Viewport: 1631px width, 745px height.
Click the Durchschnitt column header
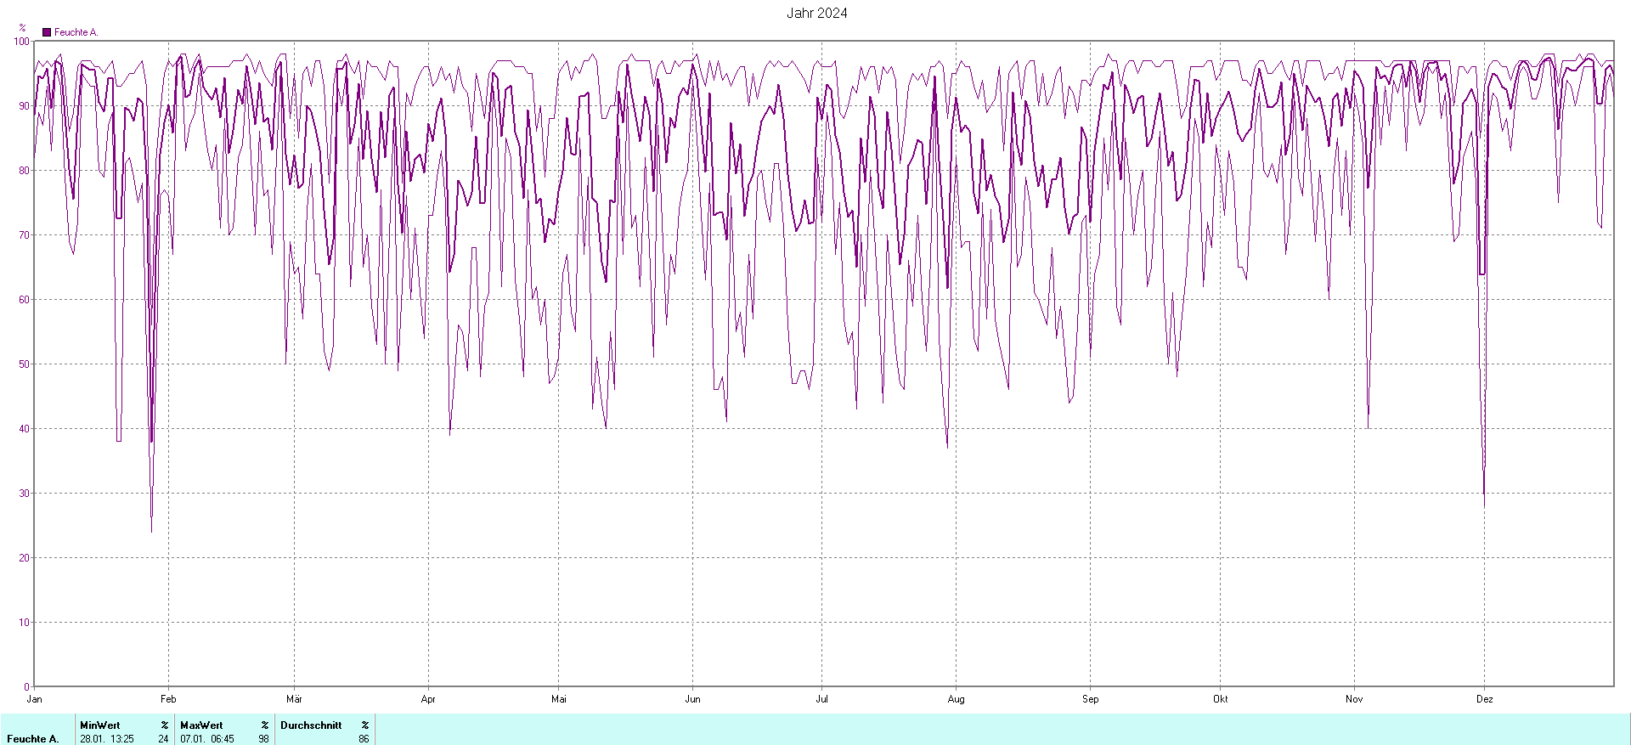tap(311, 725)
